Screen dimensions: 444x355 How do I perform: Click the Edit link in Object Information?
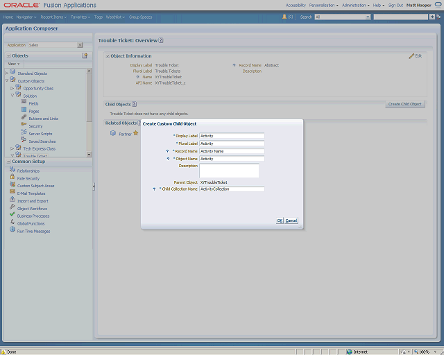pyautogui.click(x=416, y=56)
